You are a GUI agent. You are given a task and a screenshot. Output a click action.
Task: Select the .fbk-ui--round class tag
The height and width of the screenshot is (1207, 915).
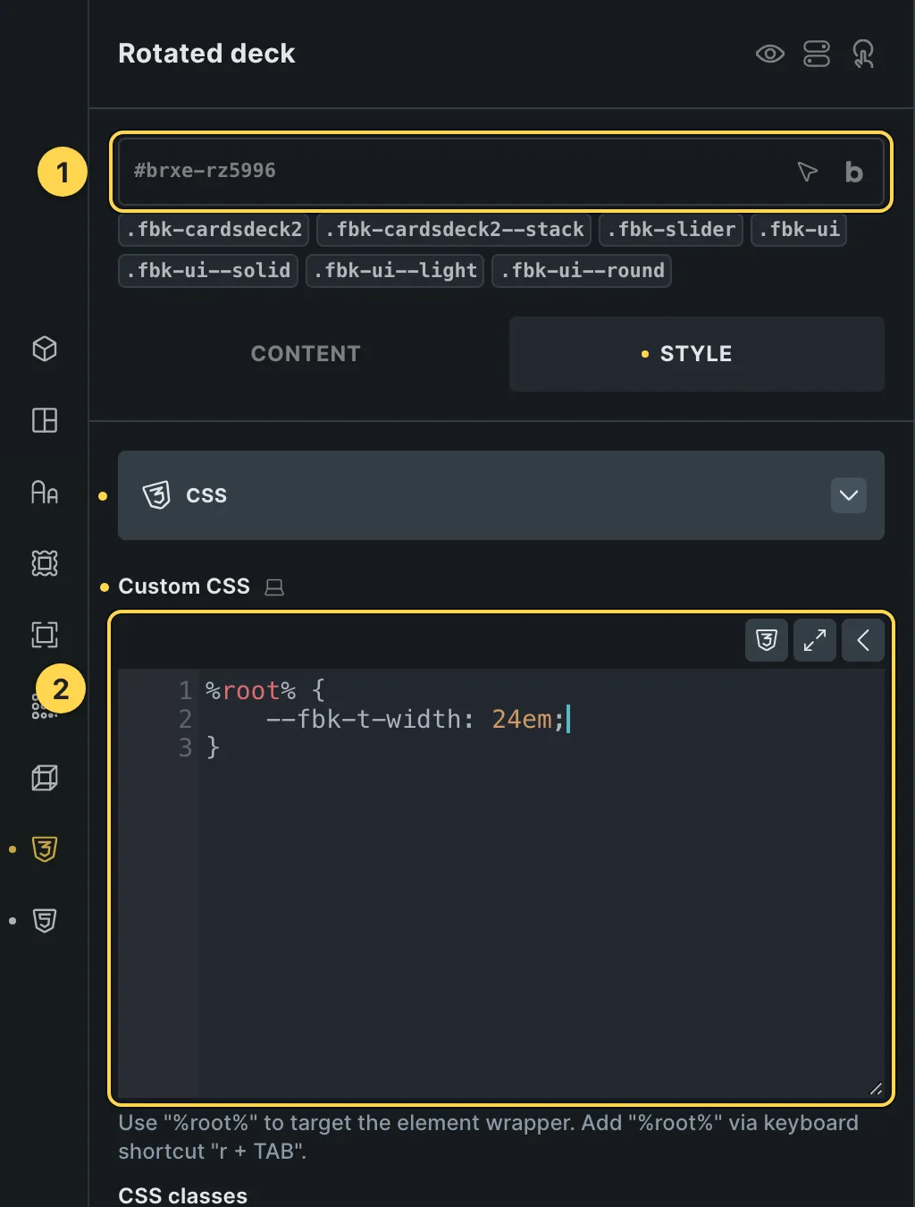click(582, 271)
